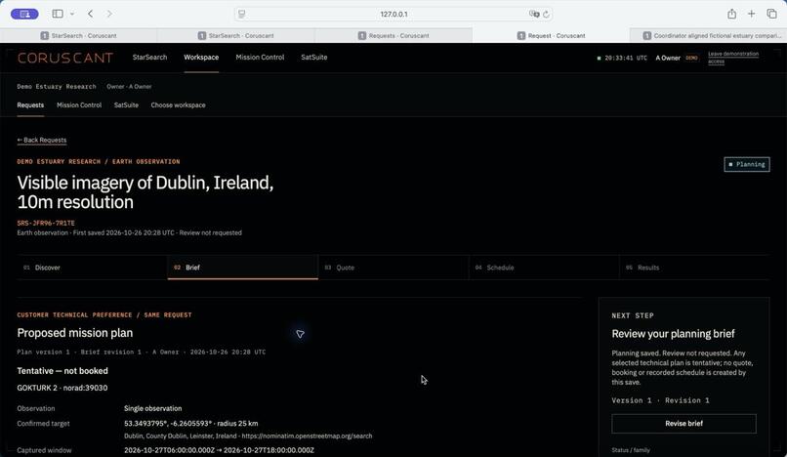Select the Requests workspace sub-tab

pos(30,104)
